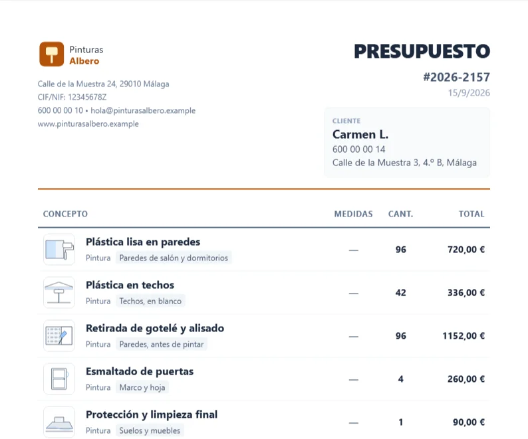Viewport: 528px width, 439px height.
Task: Click the email hola@pinturasalbero.example
Action: point(143,110)
